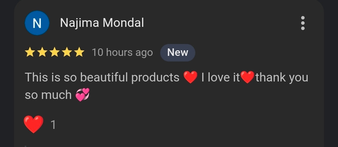This screenshot has width=338, height=147.
Task: Click the fifth yellow rating star
Action: coord(79,52)
